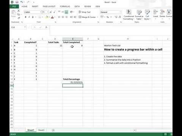Open the Name Box dropdown arrow
Viewport: 182px width, 136px height.
click(25, 27)
